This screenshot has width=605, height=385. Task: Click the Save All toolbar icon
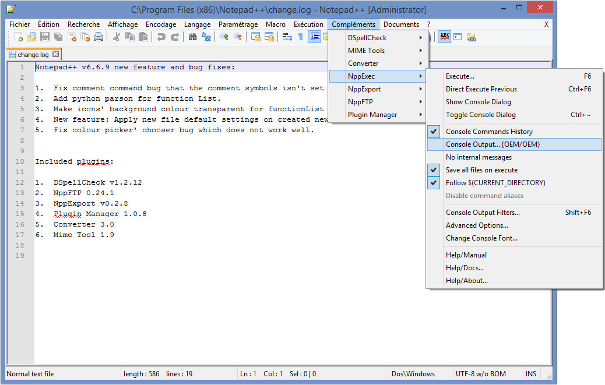pos(58,37)
